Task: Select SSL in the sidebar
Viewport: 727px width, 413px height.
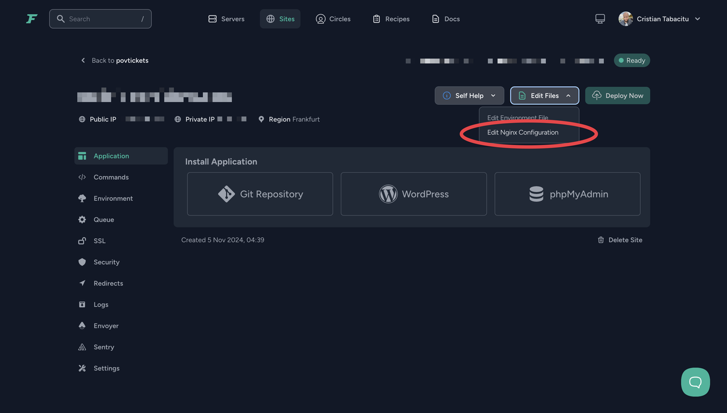Action: [121, 241]
